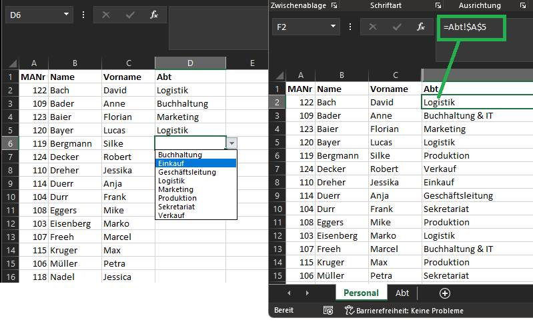The height and width of the screenshot is (326, 533).
Task: Select the Personal sheet tab
Action: tap(361, 293)
